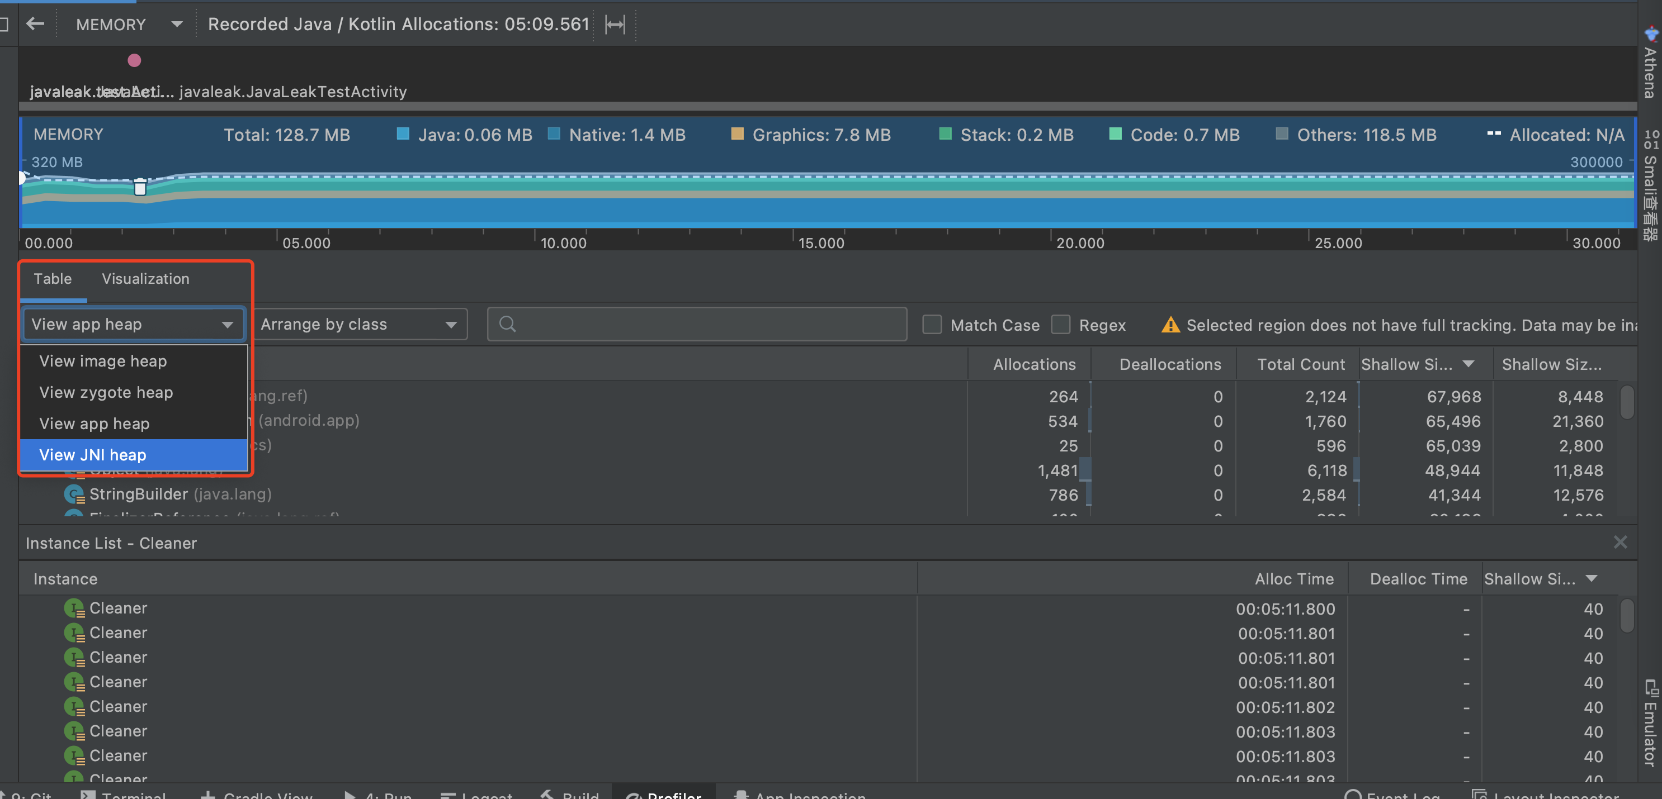Viewport: 1662px width, 799px height.
Task: Select View image heap option
Action: [134, 361]
